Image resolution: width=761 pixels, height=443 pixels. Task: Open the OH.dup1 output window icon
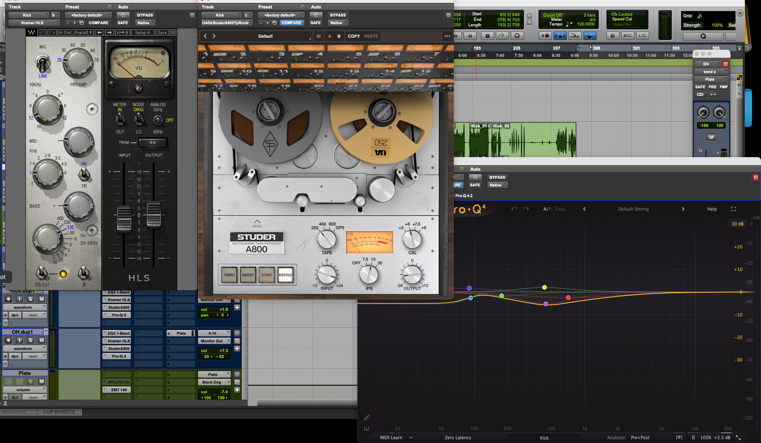tap(237, 333)
